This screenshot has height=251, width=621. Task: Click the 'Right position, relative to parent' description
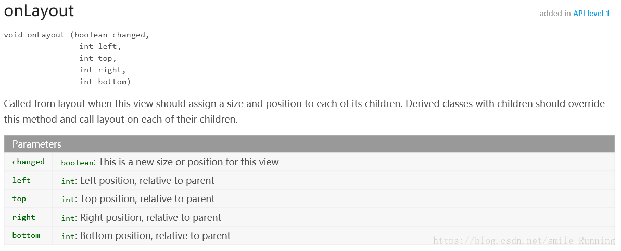(x=150, y=217)
